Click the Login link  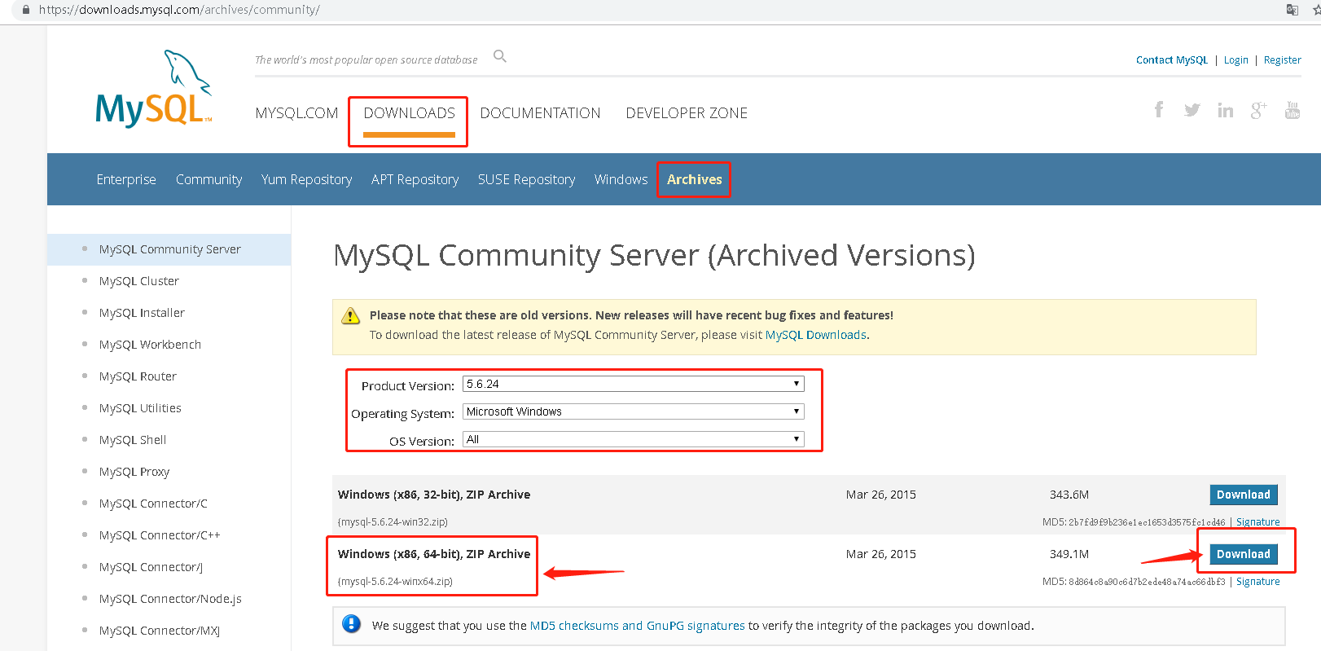1235,60
